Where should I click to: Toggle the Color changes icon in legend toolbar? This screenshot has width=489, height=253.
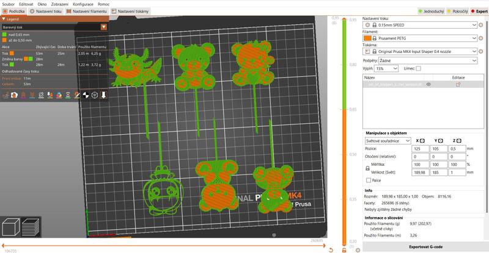[x=59, y=95]
